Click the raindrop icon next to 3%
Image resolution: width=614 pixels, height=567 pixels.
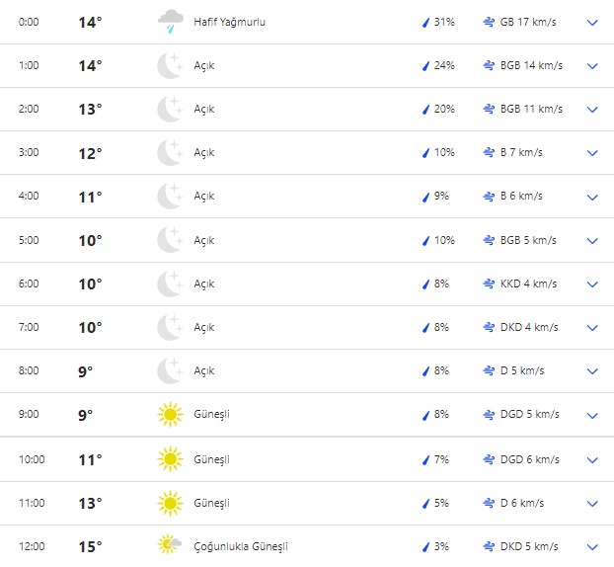click(425, 546)
